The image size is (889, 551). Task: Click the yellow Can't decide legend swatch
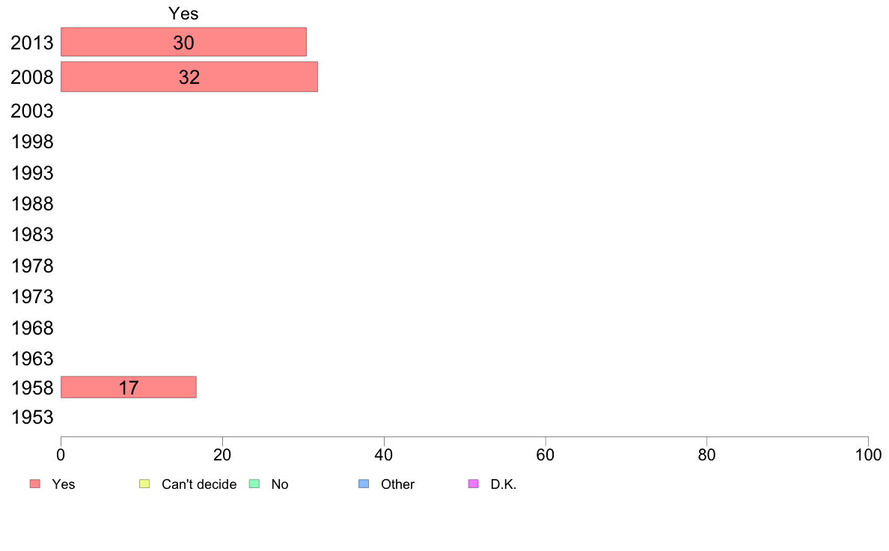pos(144,484)
